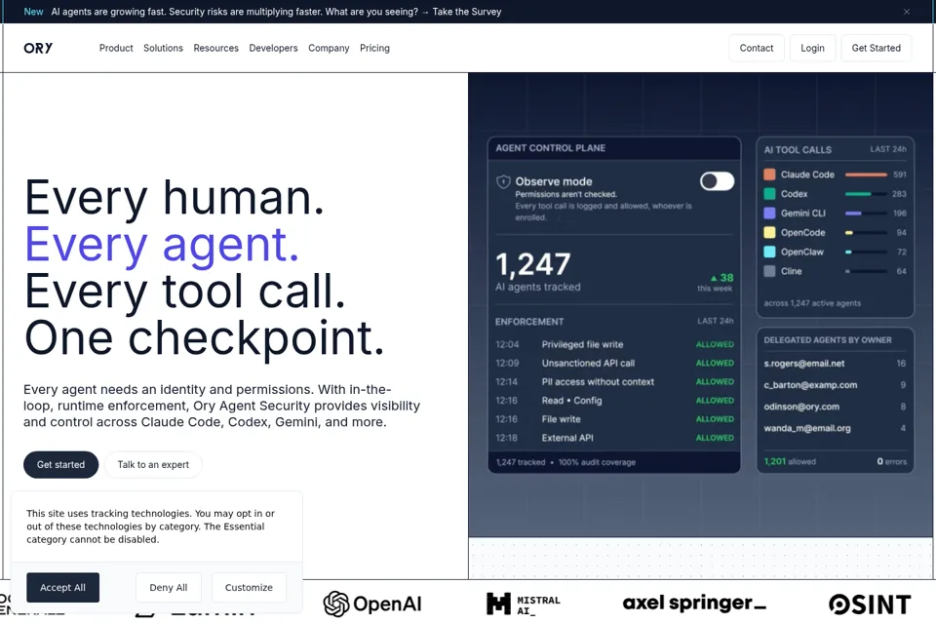The image size is (936, 624).
Task: Click odinson@ory.com owner row
Action: click(x=835, y=407)
